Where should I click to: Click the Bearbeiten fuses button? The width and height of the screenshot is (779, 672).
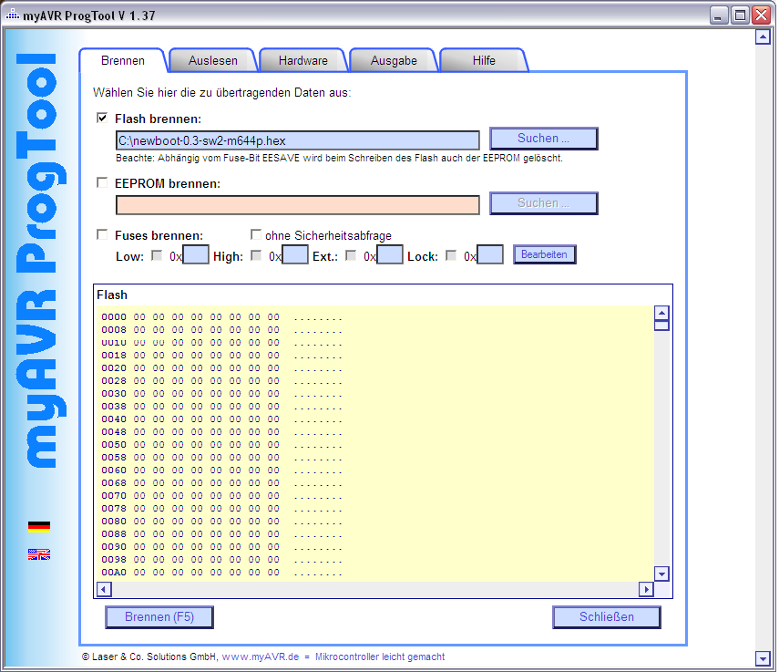544,254
